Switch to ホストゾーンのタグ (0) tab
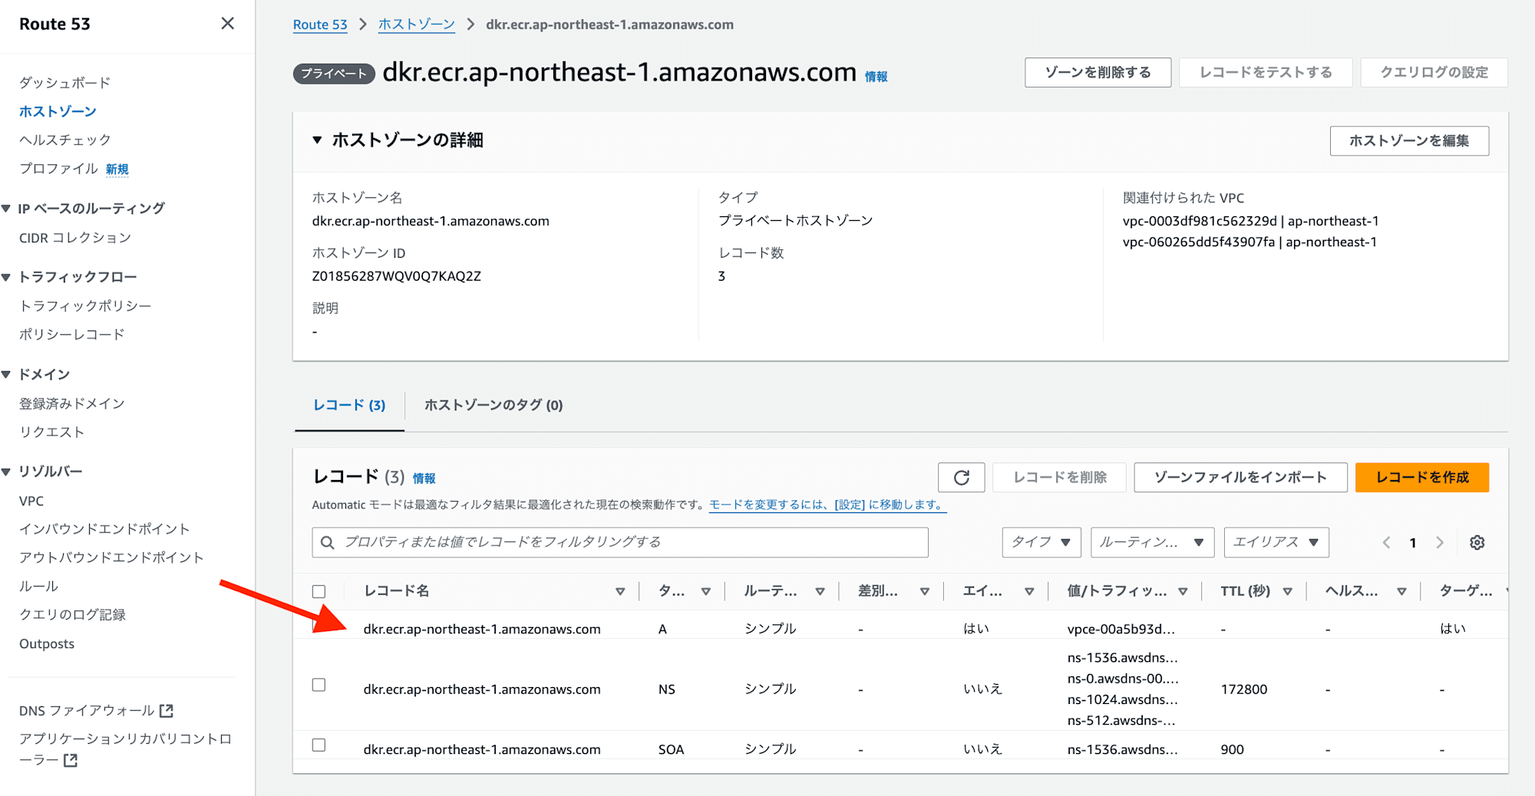This screenshot has height=796, width=1535. pos(494,405)
